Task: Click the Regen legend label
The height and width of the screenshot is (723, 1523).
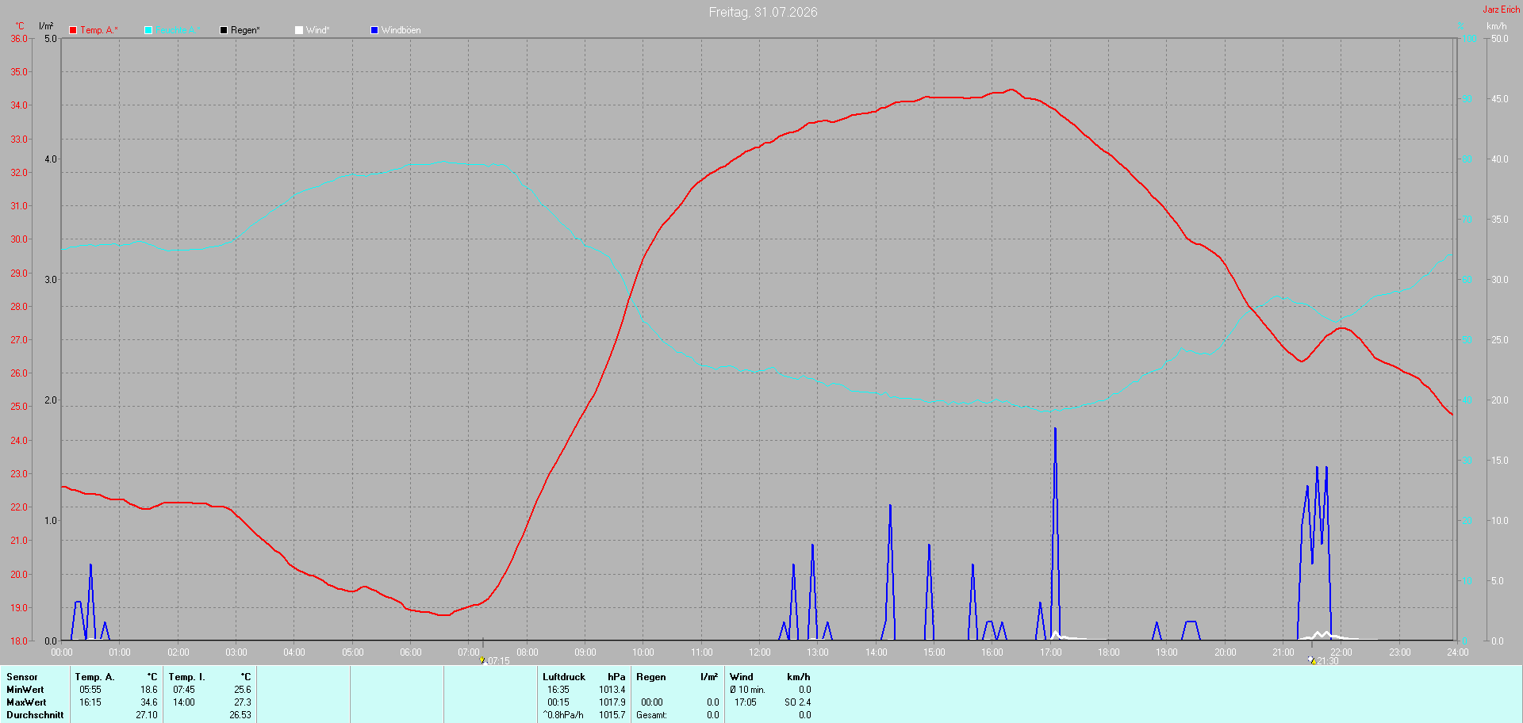Action: [x=245, y=30]
